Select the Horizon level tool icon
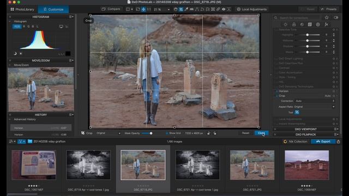The width and height of the screenshot is (349, 196). coord(191,9)
